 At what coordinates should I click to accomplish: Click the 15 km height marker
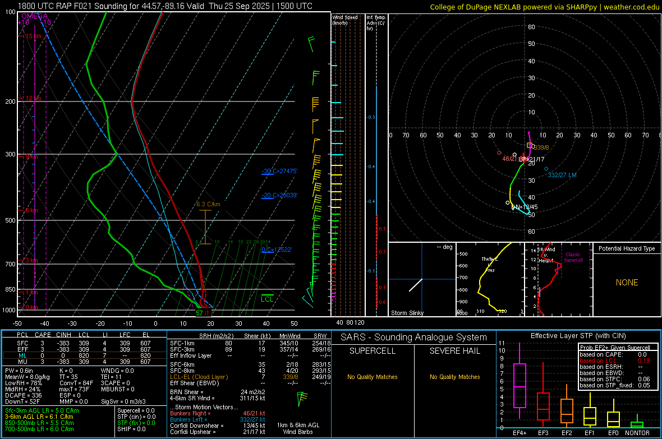pos(33,36)
